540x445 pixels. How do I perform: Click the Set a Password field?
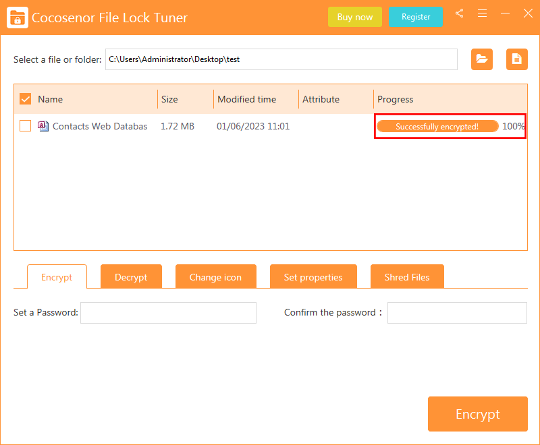tap(167, 313)
